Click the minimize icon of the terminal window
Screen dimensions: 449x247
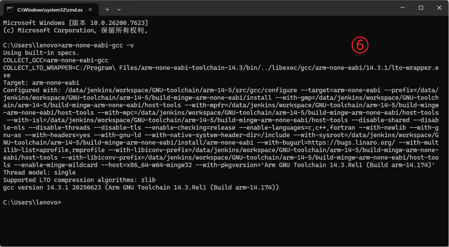(x=403, y=7)
